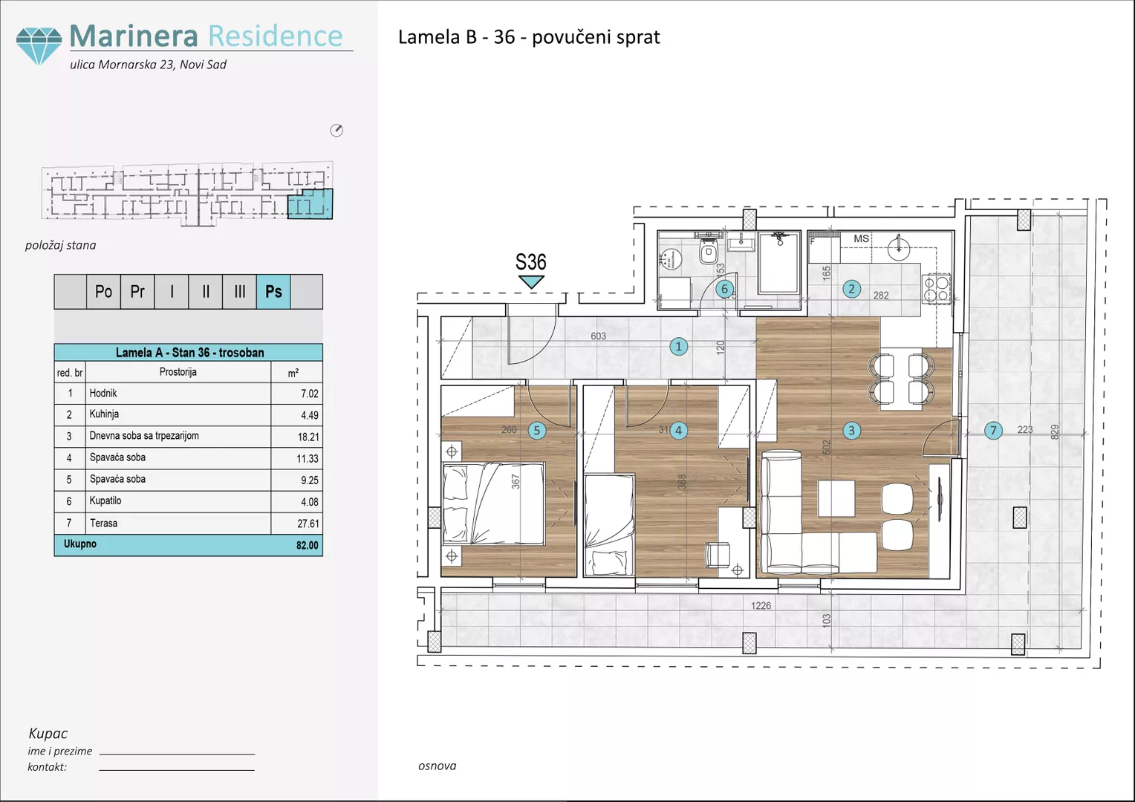Click the 18.21 living room area value
Image resolution: width=1135 pixels, height=802 pixels.
(x=308, y=437)
